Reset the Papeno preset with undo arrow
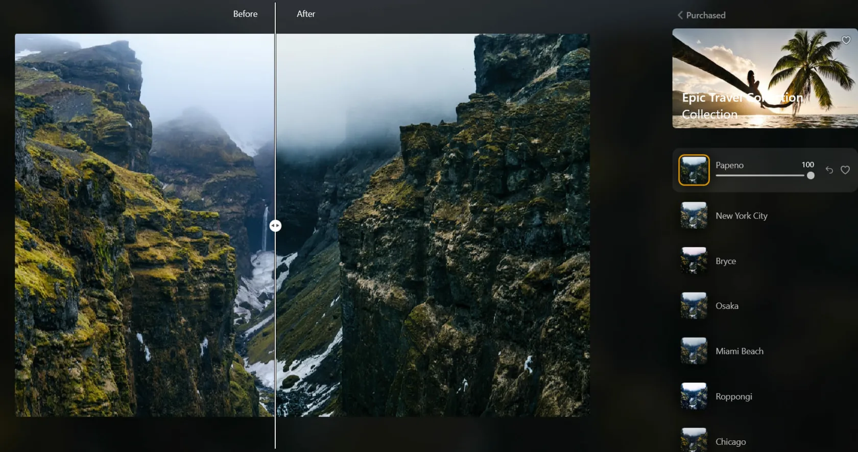 coord(829,170)
